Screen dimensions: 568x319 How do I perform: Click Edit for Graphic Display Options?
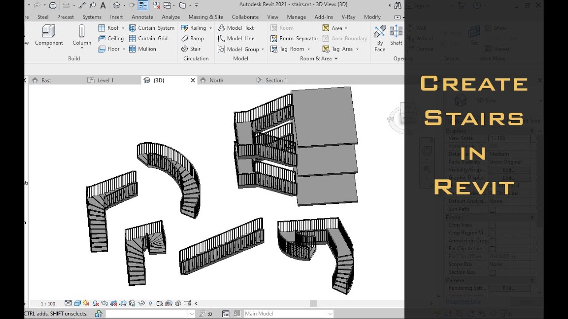click(x=509, y=178)
